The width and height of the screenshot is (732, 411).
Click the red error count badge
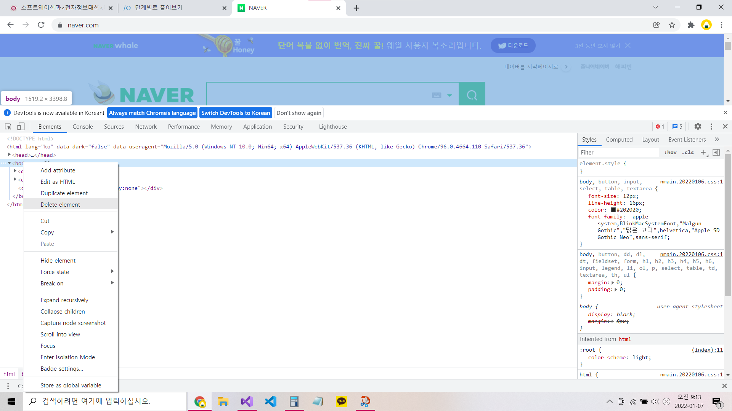[660, 127]
